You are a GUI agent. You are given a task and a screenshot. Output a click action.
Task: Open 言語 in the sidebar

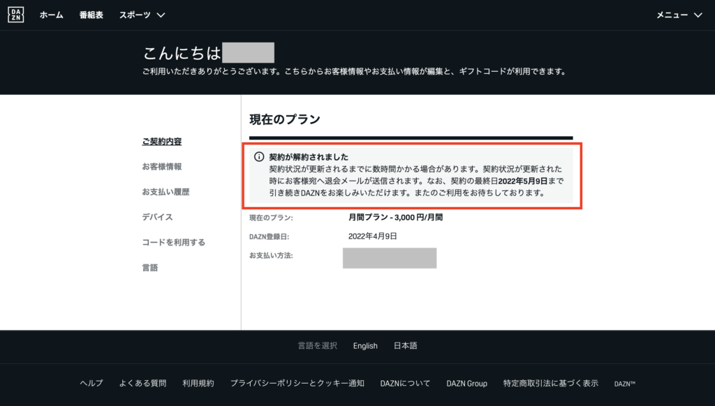point(150,267)
